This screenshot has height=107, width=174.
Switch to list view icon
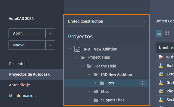(x=159, y=33)
